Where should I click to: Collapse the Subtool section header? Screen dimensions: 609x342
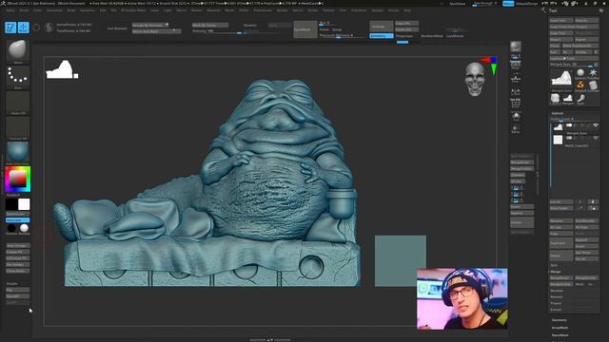pos(557,113)
